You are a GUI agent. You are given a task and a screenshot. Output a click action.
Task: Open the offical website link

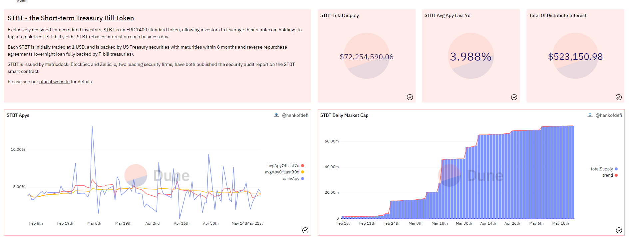click(x=54, y=82)
